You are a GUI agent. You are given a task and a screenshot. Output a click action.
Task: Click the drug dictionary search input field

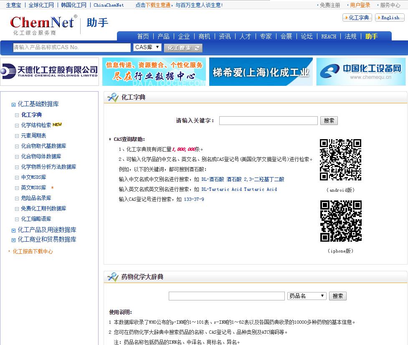click(x=227, y=296)
